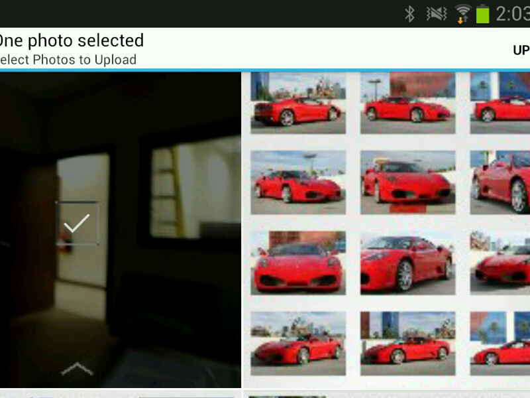Deselect the dark room photo via its checkmark

[x=77, y=224]
